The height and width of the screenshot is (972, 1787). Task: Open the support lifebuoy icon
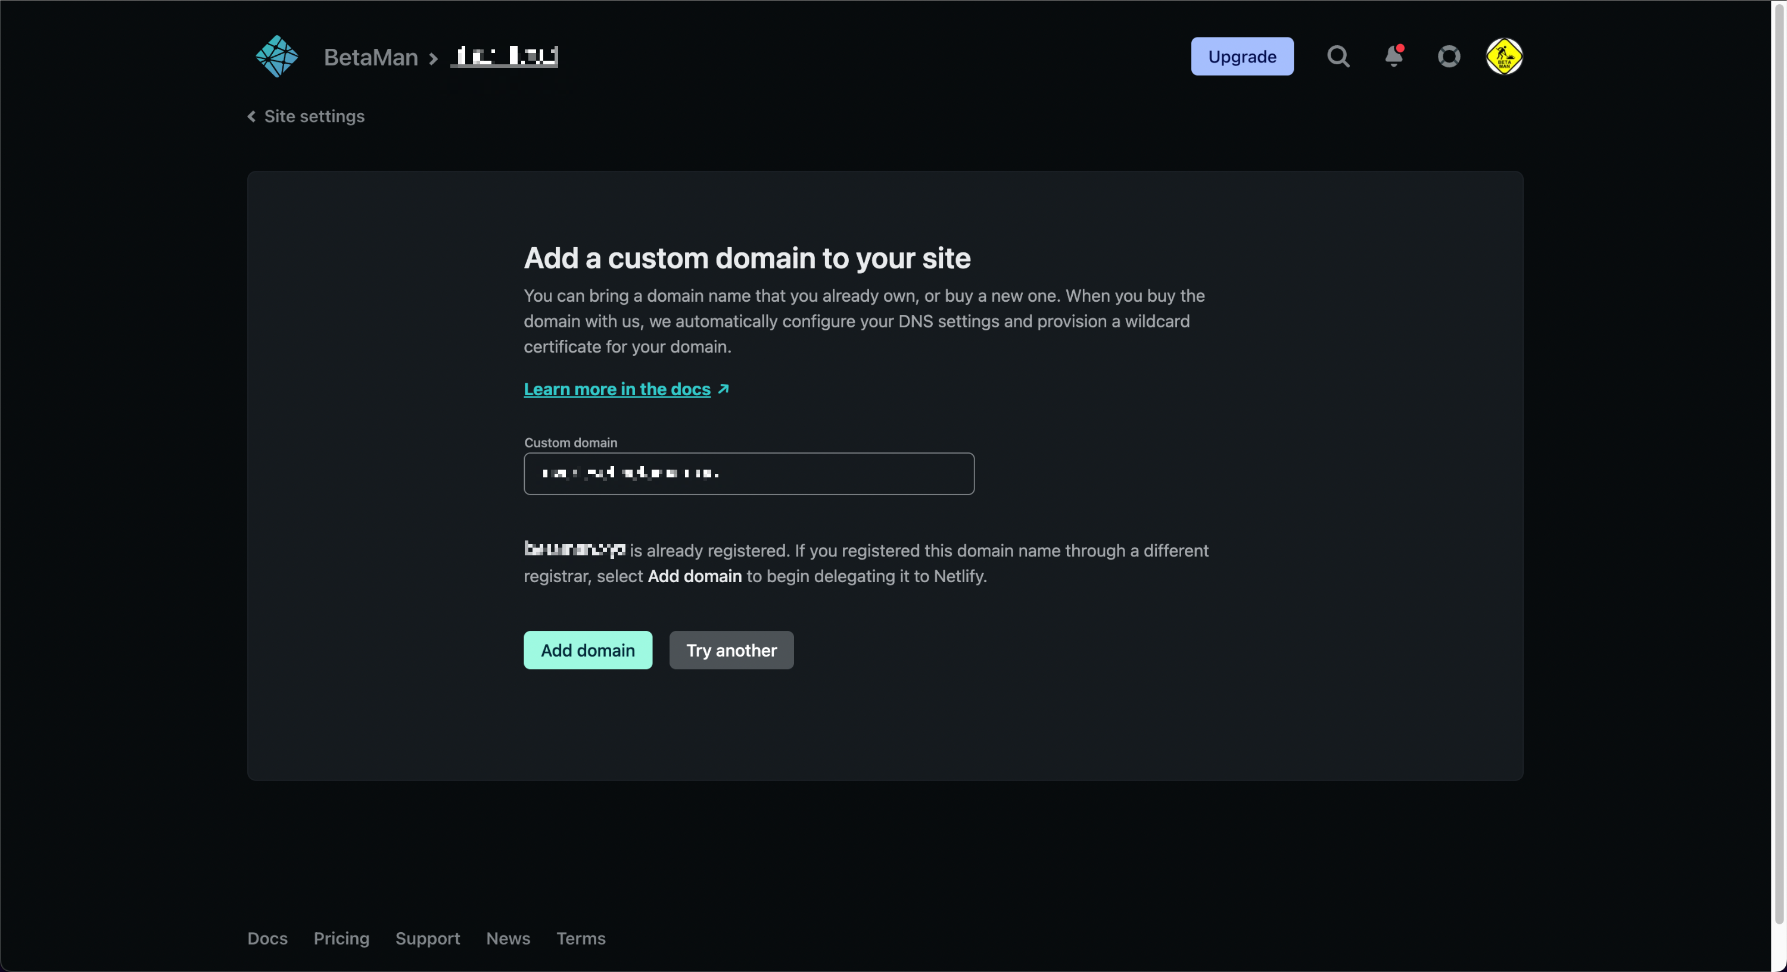[1449, 56]
